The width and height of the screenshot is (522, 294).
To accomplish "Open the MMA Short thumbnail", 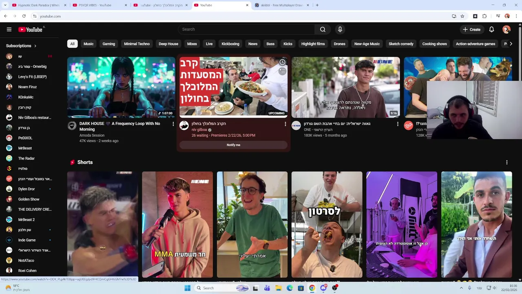I will (x=177, y=225).
